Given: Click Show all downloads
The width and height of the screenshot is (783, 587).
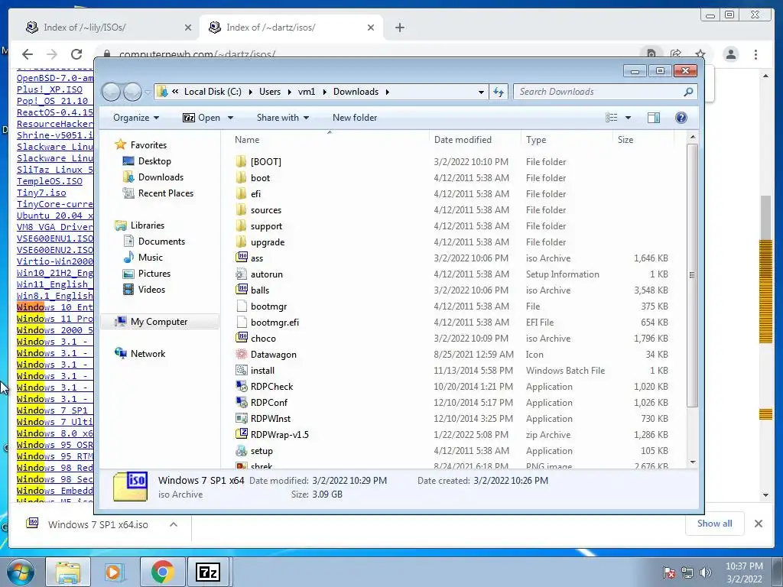Looking at the screenshot, I should coord(715,524).
